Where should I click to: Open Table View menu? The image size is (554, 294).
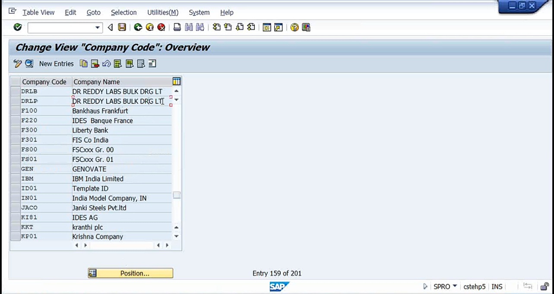point(38,13)
